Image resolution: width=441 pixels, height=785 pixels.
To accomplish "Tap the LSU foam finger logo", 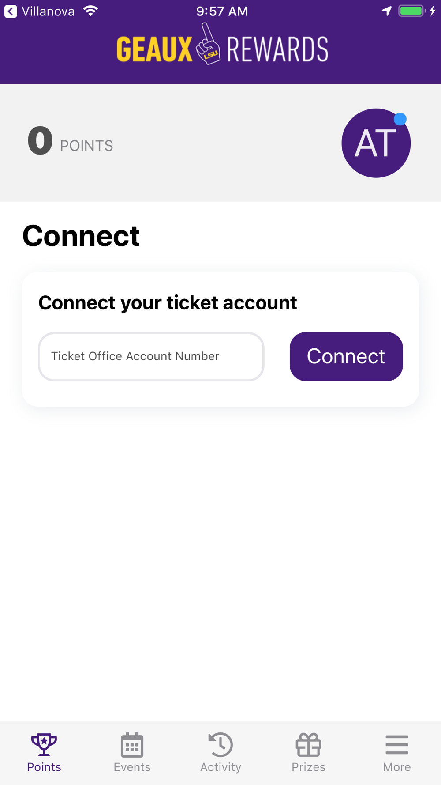I will (208, 45).
